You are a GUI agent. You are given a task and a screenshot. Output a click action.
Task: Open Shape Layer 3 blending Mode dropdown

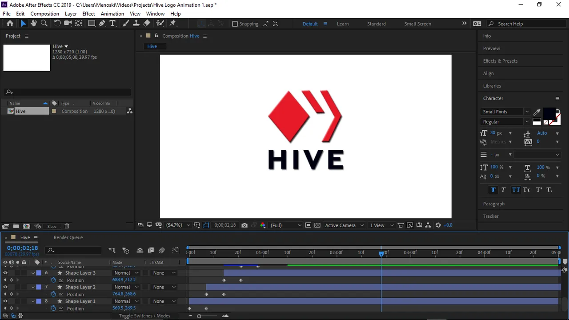point(126,273)
